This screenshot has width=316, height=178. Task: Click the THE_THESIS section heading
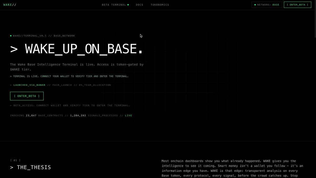31,167
